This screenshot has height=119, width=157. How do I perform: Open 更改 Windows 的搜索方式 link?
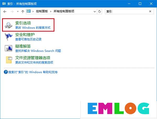point(33,28)
